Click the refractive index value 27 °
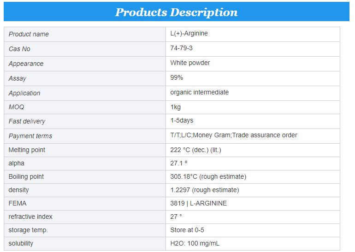Screen dimensions: 355x252 pos(176,217)
